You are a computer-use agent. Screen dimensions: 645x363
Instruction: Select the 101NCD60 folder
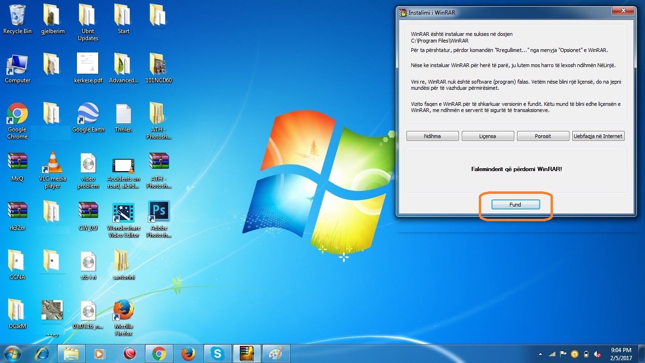pos(159,69)
